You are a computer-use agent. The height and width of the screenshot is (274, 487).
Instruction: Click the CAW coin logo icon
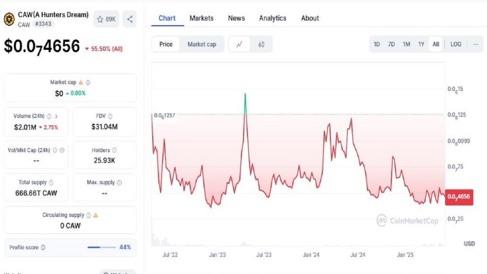(x=9, y=19)
